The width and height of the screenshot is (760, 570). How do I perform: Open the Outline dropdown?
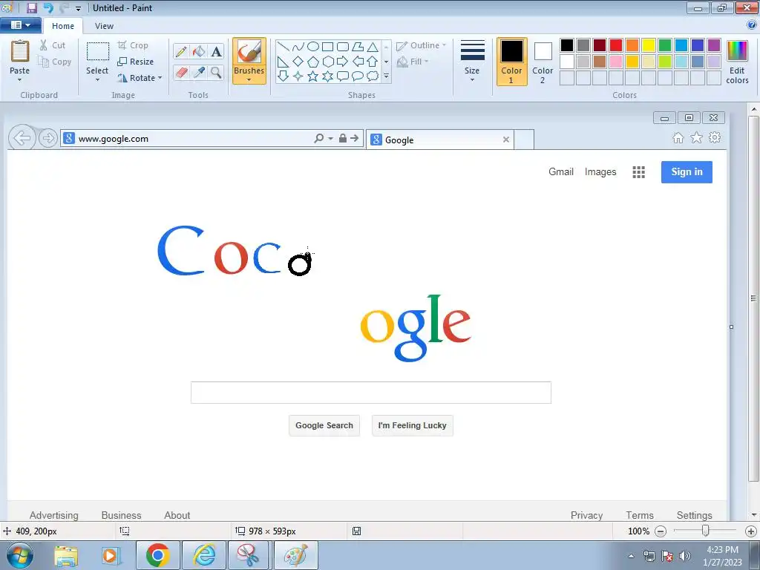(x=422, y=45)
